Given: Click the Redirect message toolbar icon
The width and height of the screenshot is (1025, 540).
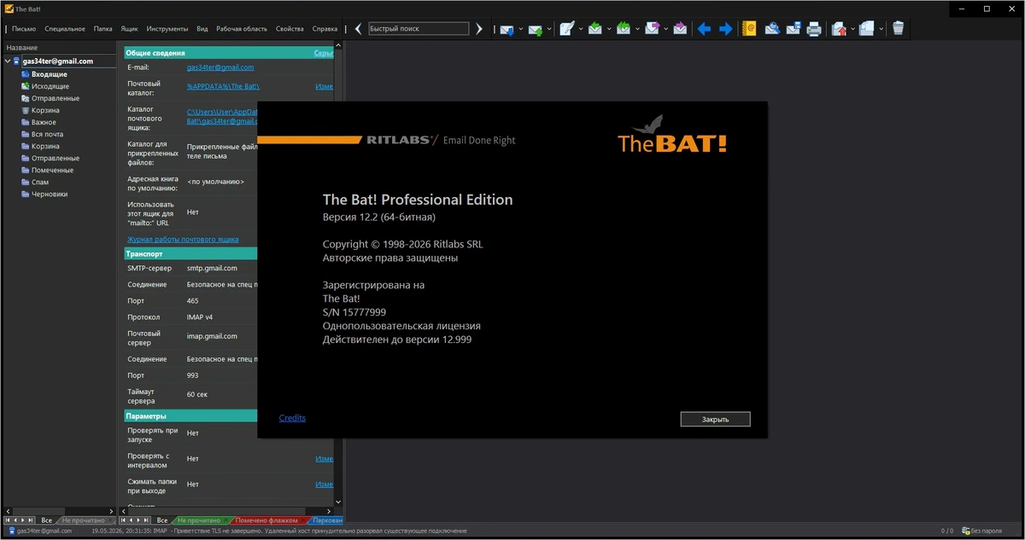Looking at the screenshot, I should click(680, 28).
